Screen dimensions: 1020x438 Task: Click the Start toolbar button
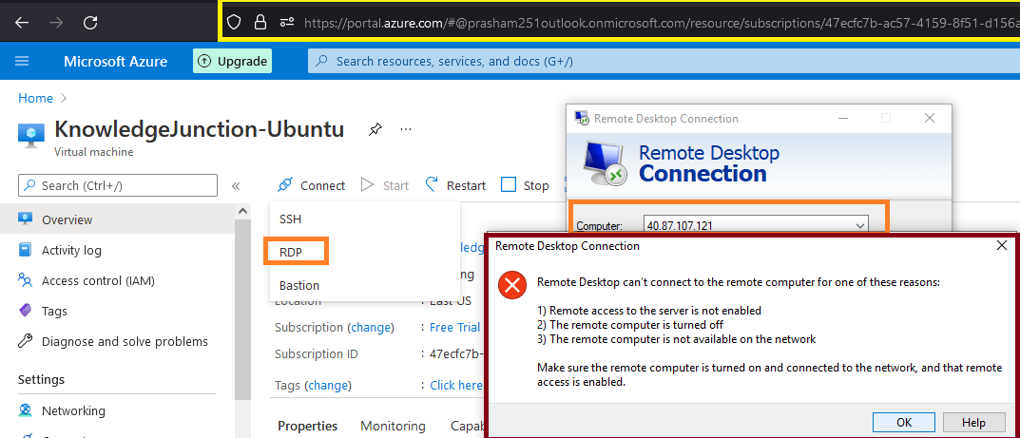pos(385,185)
